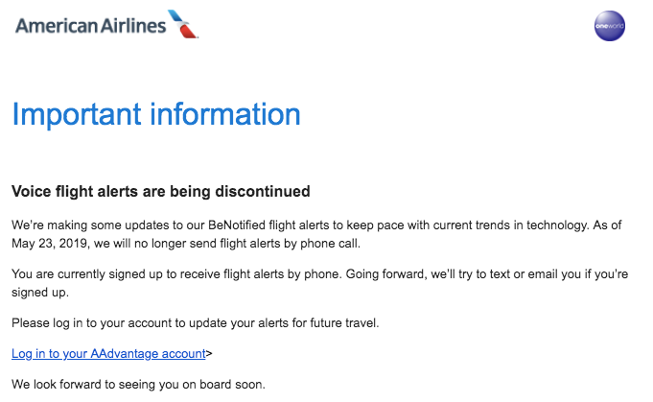
Task: Select the word discontinued in the bold subheading
Action: (263, 192)
